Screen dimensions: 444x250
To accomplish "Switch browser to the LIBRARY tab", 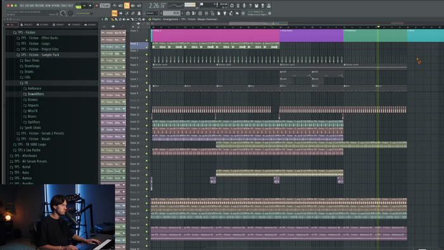I will click(x=58, y=25).
